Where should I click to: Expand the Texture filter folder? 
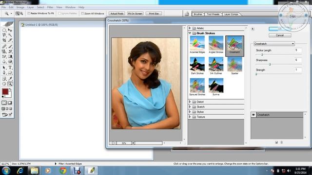point(190,117)
